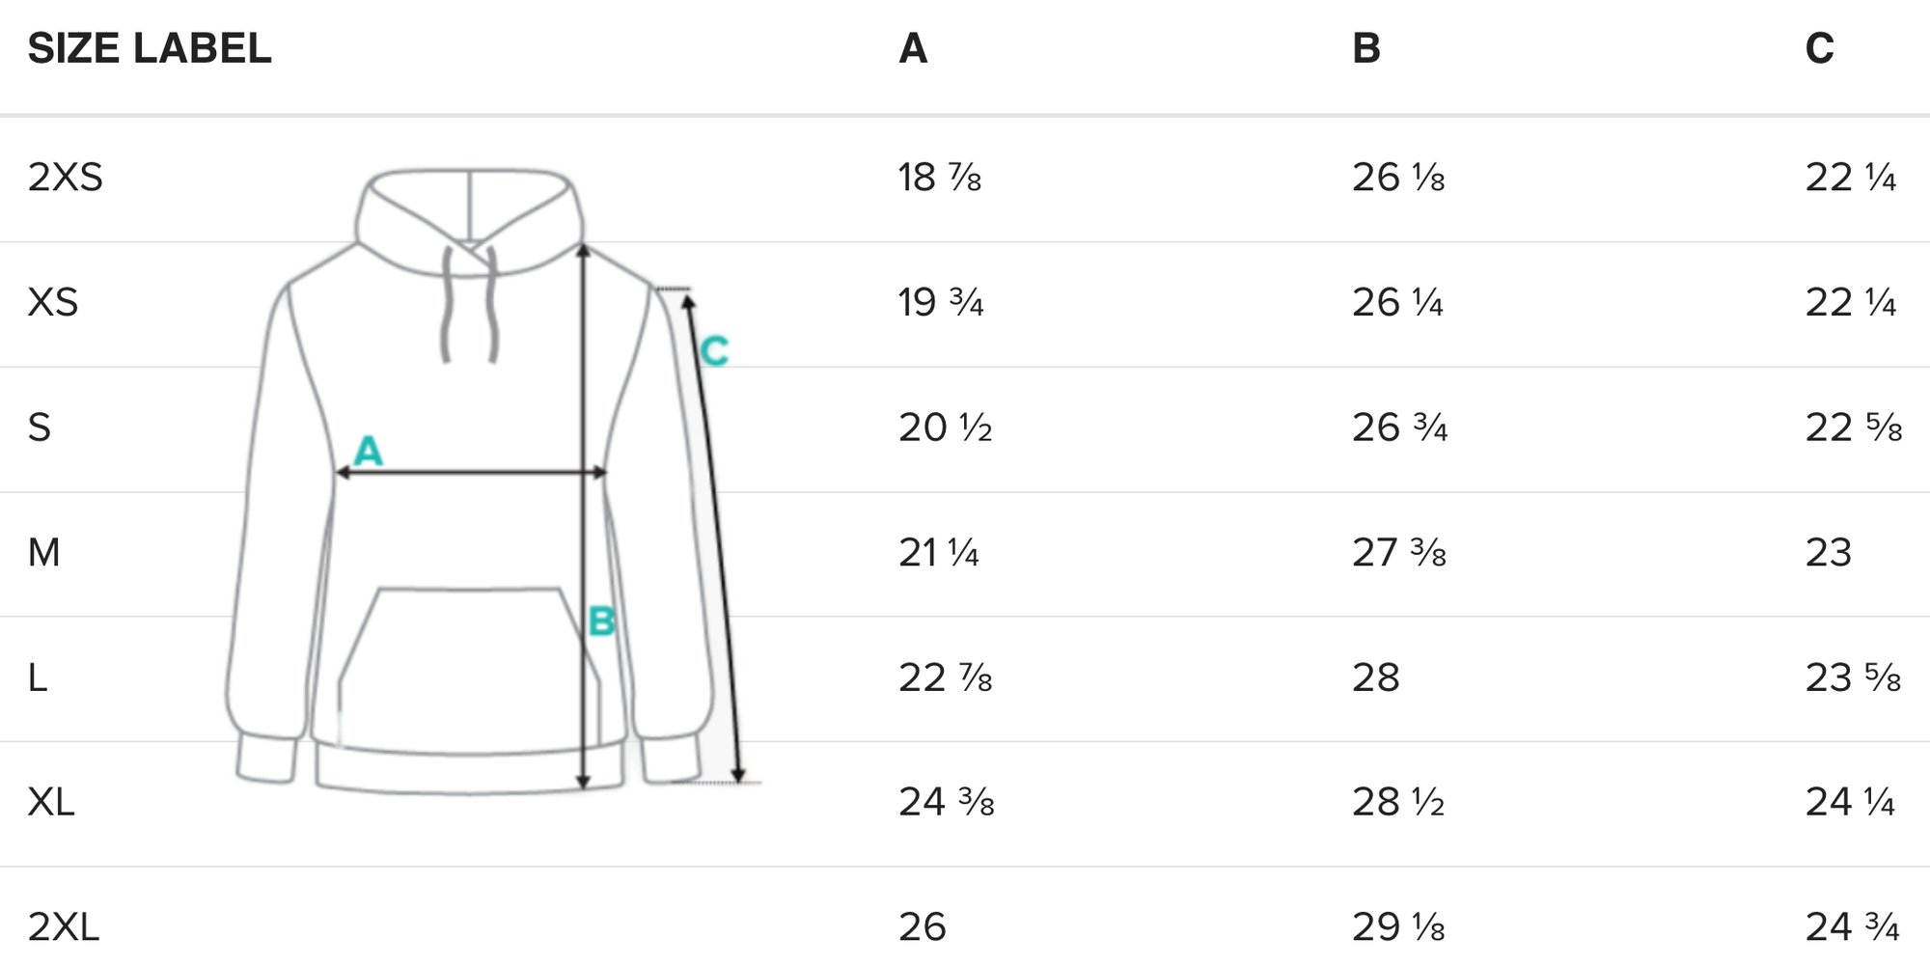Click the column C header
The height and width of the screenshot is (966, 1930).
click(x=1819, y=48)
